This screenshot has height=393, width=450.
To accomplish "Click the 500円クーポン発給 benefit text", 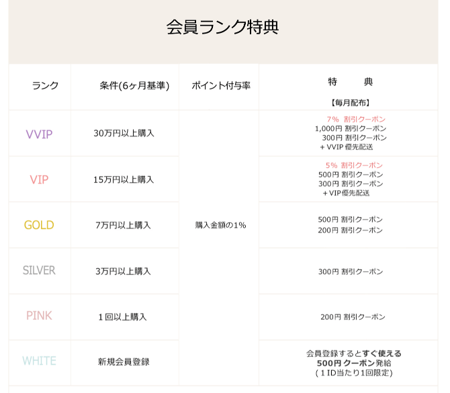I will (353, 363).
